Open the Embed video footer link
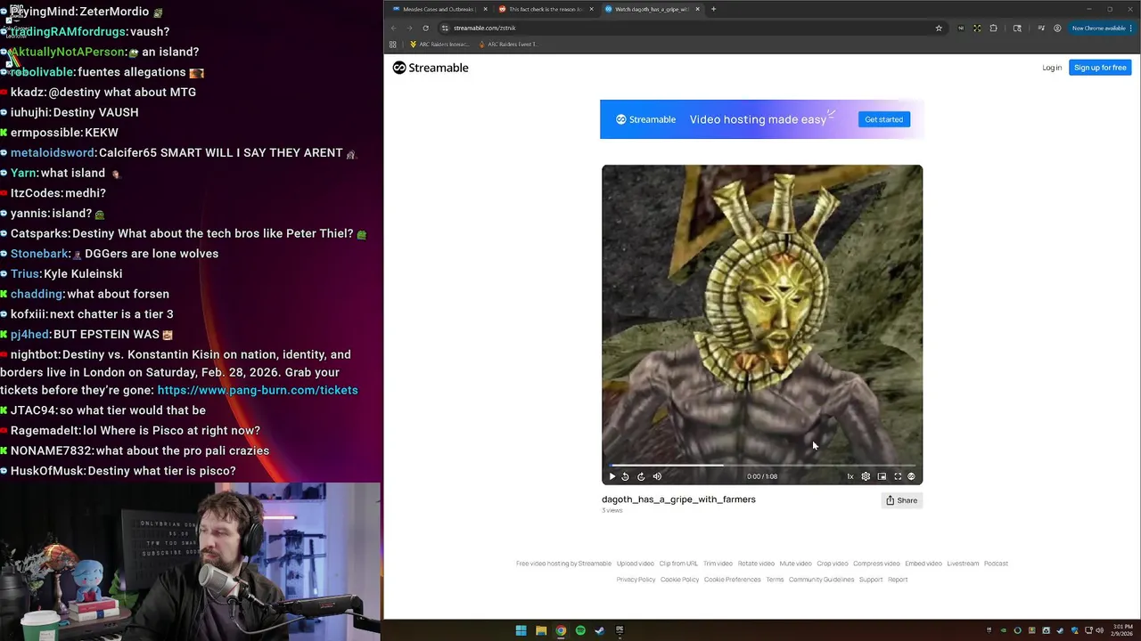The width and height of the screenshot is (1141, 641). [x=923, y=564]
